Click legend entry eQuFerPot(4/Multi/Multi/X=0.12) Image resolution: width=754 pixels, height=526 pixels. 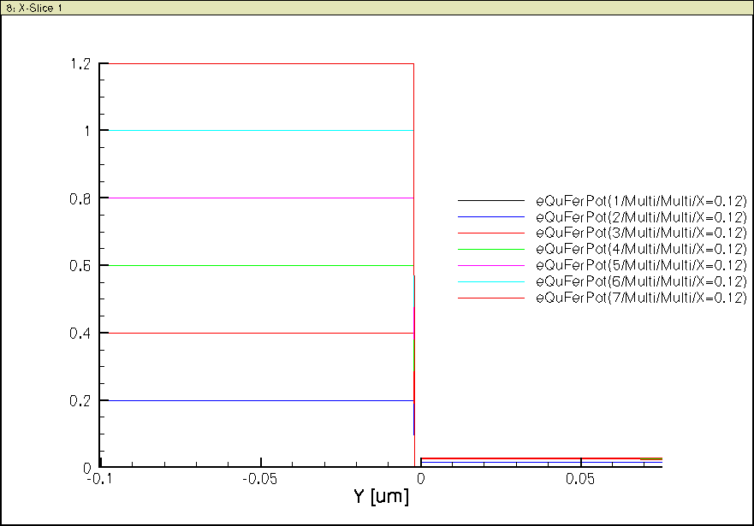[x=642, y=249]
